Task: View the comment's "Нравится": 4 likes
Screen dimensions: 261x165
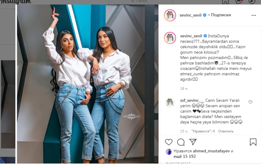Action: 203,131
